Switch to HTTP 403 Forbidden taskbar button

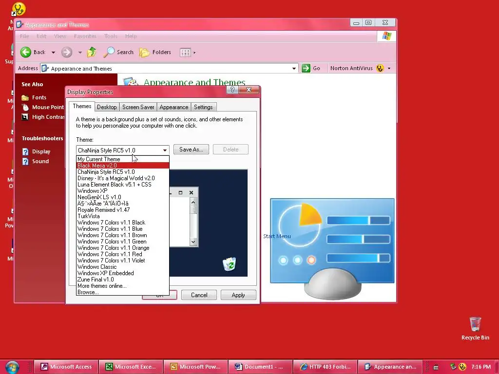[325, 367]
